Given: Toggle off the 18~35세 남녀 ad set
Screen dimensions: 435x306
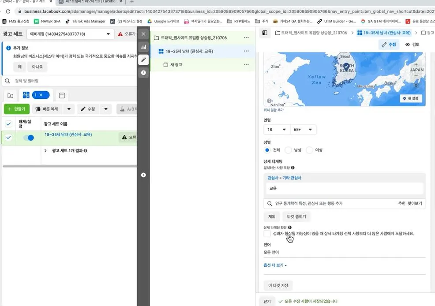Looking at the screenshot, I should (28, 137).
